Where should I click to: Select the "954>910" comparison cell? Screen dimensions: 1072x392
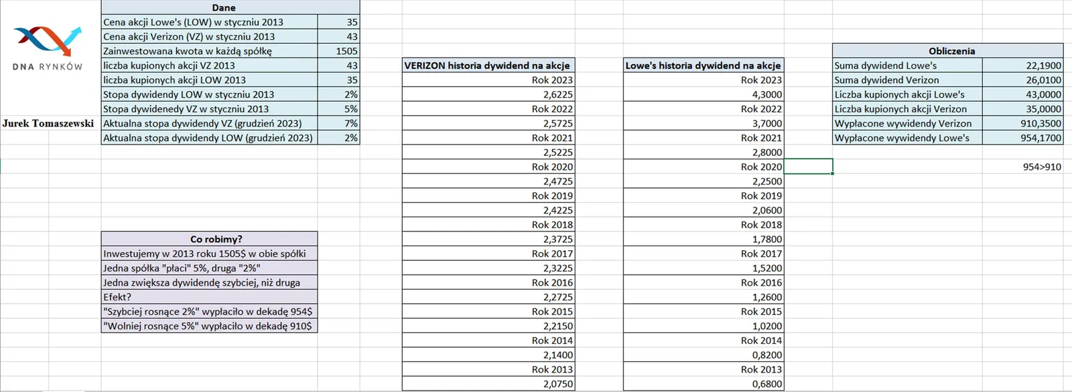(1023, 167)
